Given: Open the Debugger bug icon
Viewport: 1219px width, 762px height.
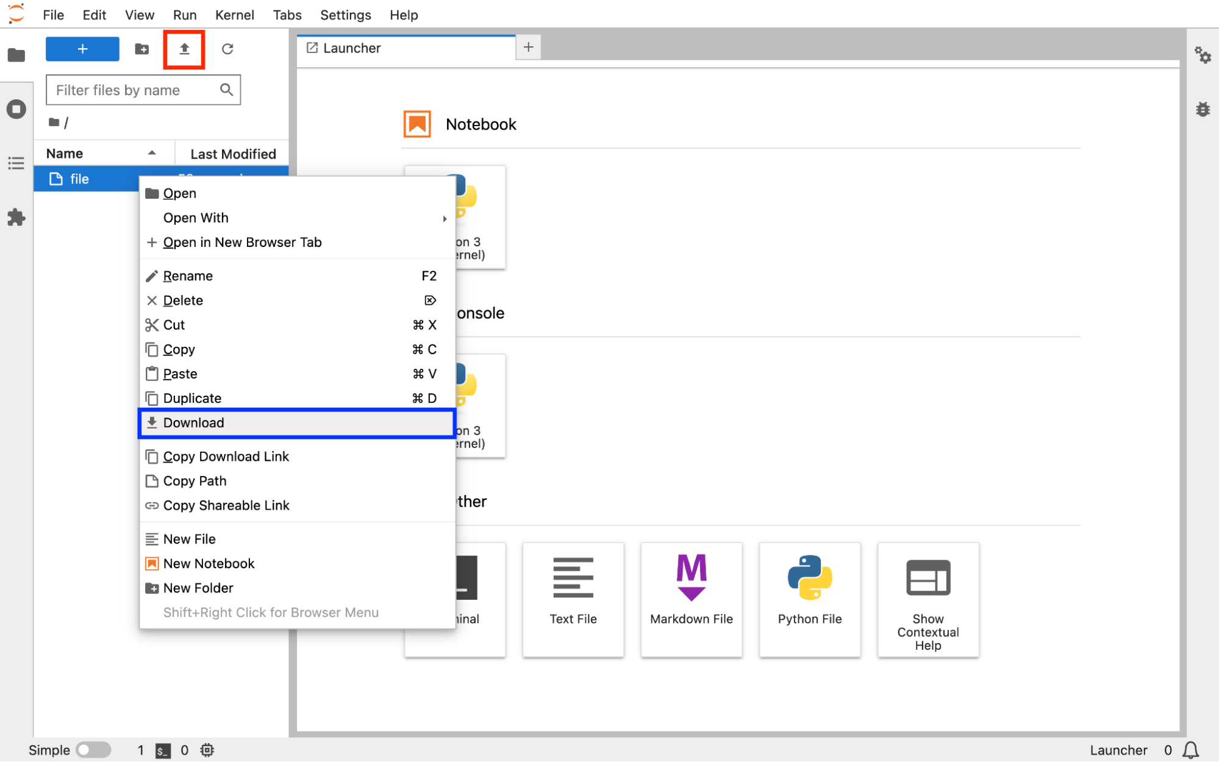Looking at the screenshot, I should click(x=1203, y=109).
